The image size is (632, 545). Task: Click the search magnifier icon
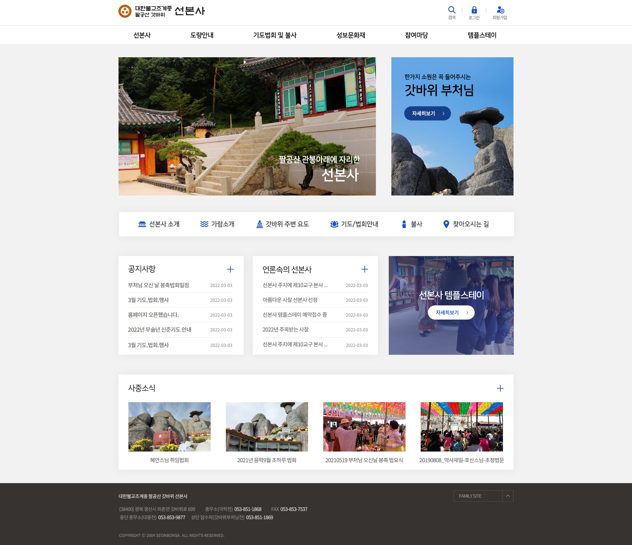coord(452,10)
